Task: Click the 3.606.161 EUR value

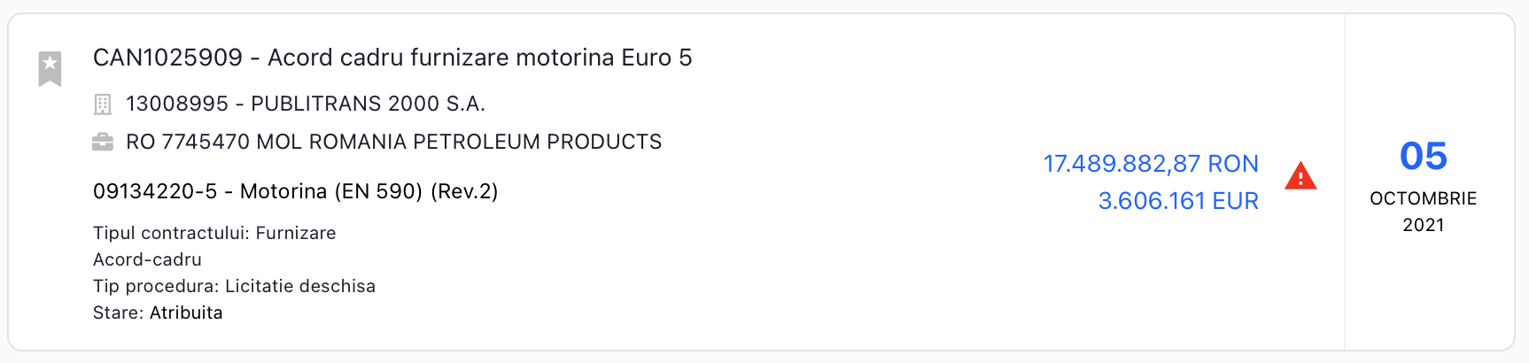Action: (1177, 201)
